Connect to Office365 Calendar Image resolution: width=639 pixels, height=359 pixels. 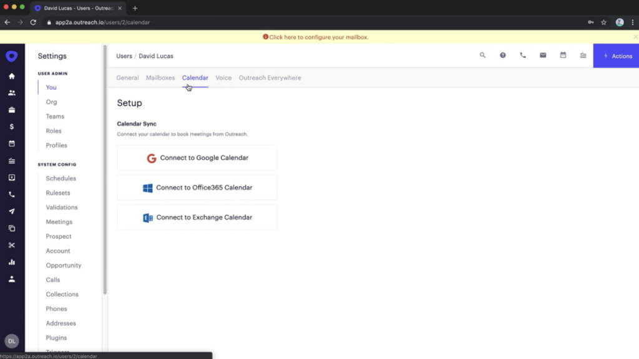tap(197, 188)
